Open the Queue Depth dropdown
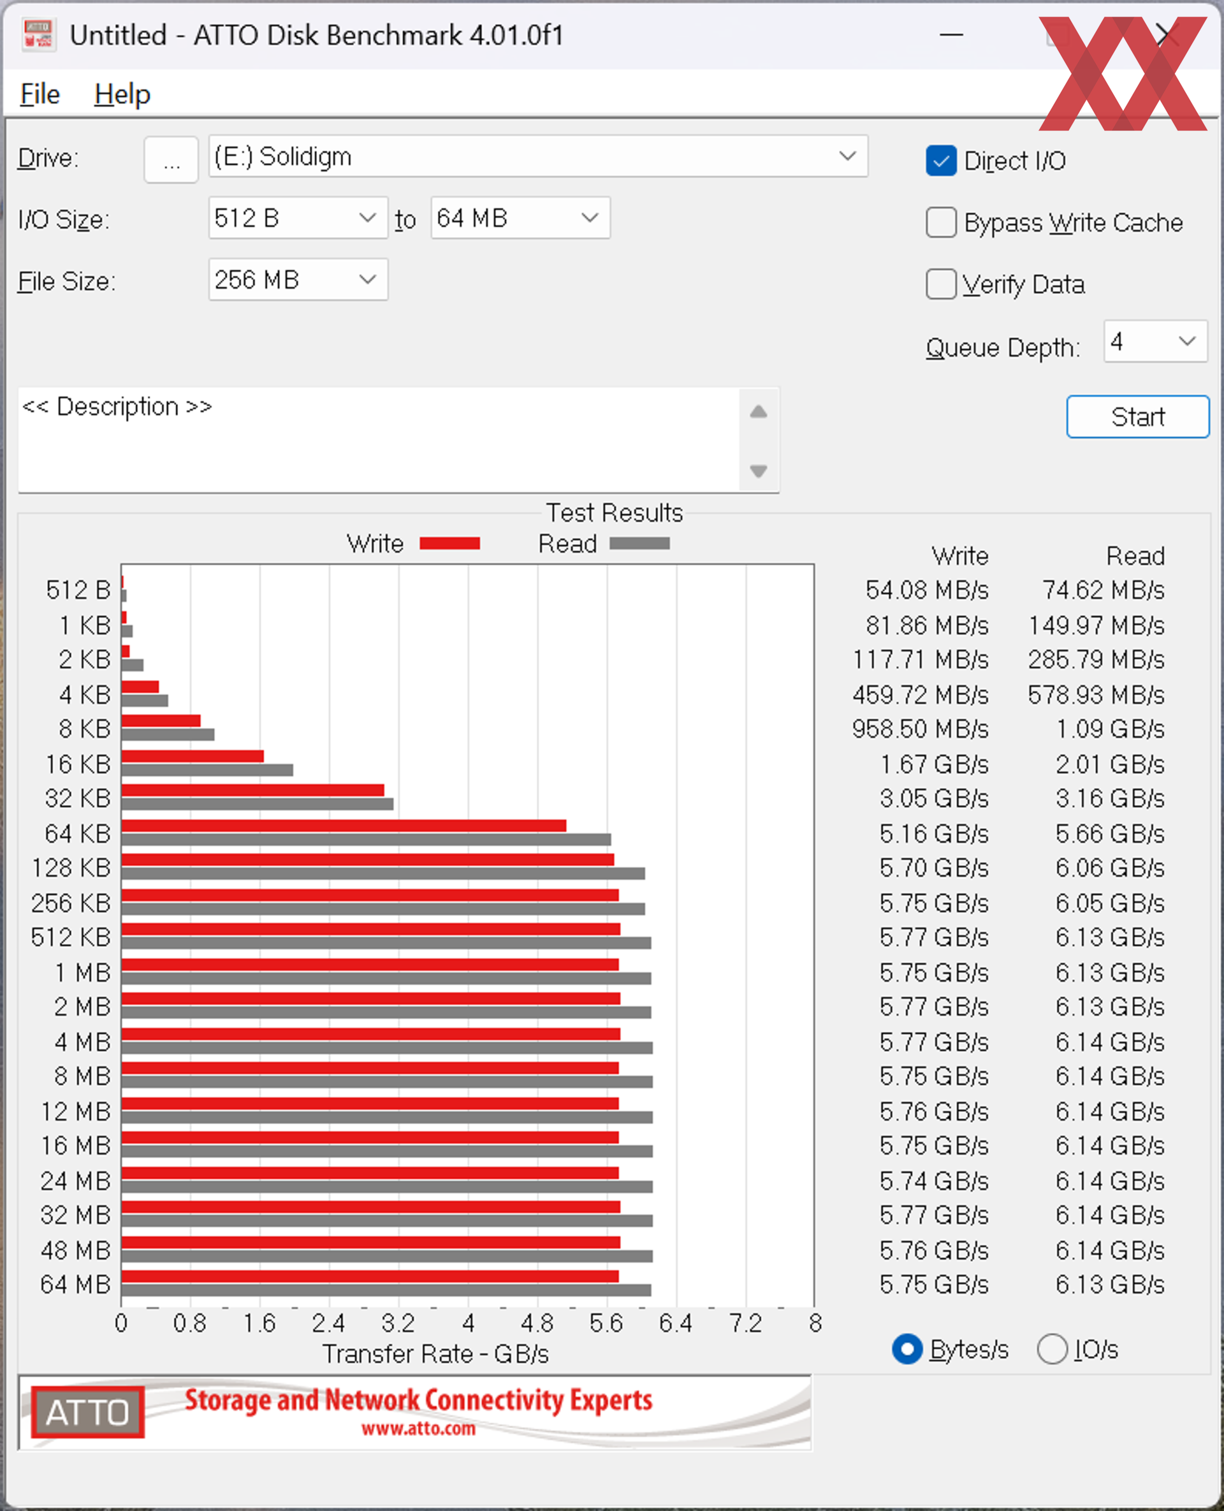Screen dimensions: 1224x1511 (1156, 341)
